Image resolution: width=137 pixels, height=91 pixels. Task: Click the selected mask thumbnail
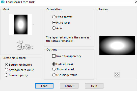pyautogui.click(x=21, y=24)
